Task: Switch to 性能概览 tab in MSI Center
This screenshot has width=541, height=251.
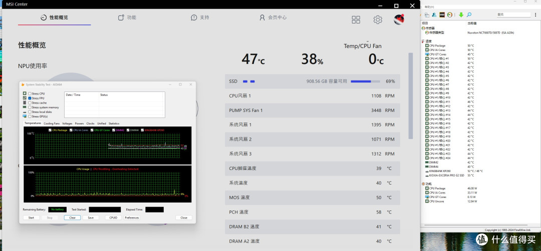Action: 55,17
